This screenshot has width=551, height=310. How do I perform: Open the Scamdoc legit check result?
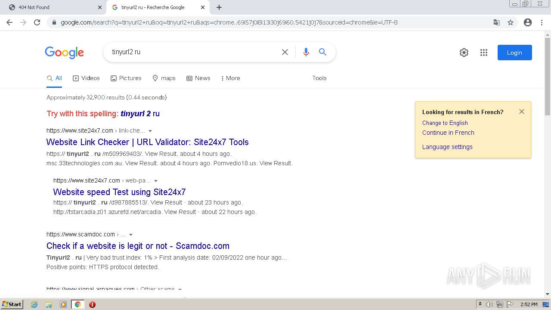(x=138, y=246)
